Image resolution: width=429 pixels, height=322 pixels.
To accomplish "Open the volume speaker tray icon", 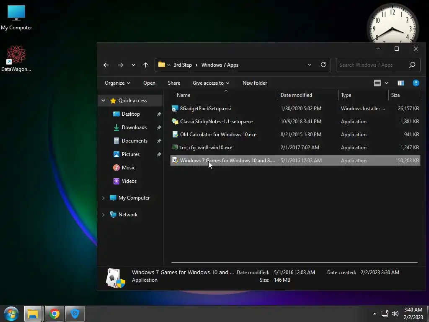I will pos(395,314).
